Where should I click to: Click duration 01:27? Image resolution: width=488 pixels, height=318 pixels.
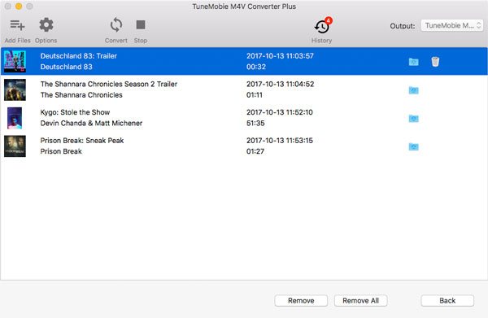pyautogui.click(x=255, y=151)
